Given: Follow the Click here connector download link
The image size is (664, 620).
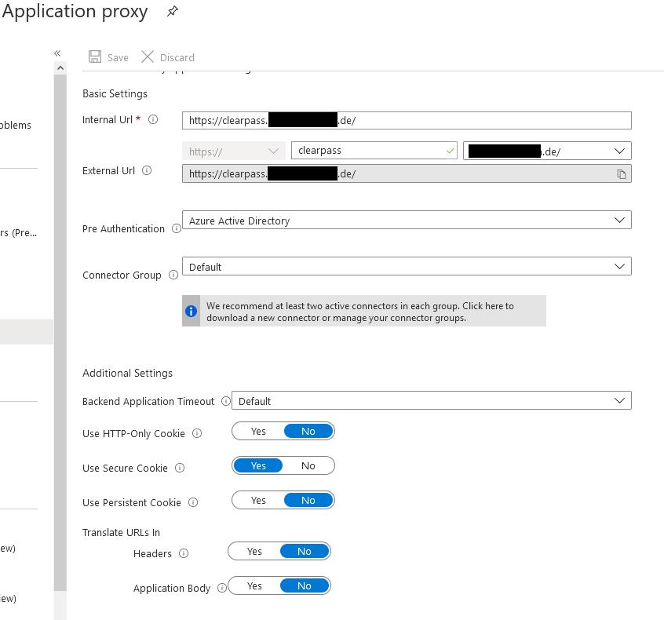Looking at the screenshot, I should click(x=483, y=306).
